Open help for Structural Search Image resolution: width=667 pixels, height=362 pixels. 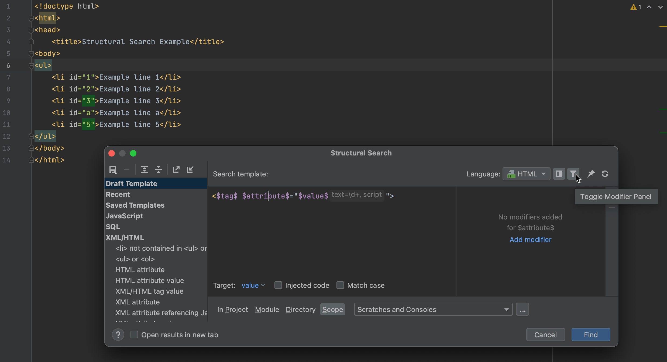click(118, 335)
